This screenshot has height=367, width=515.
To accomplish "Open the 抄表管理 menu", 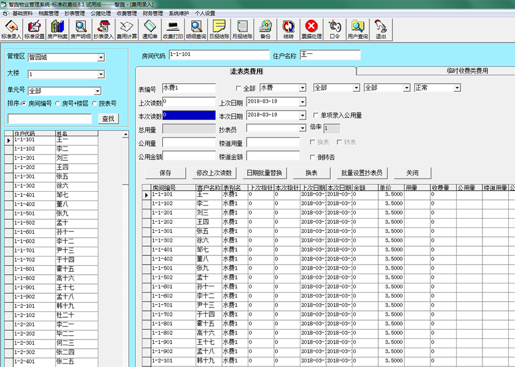I will pyautogui.click(x=74, y=14).
